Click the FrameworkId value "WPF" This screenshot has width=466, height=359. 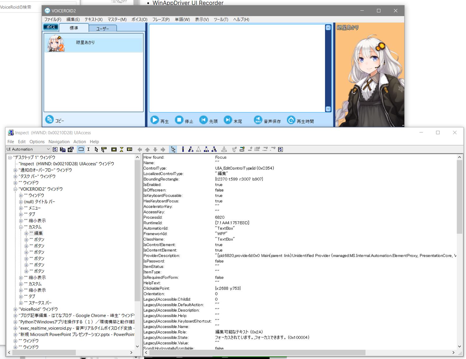click(221, 234)
